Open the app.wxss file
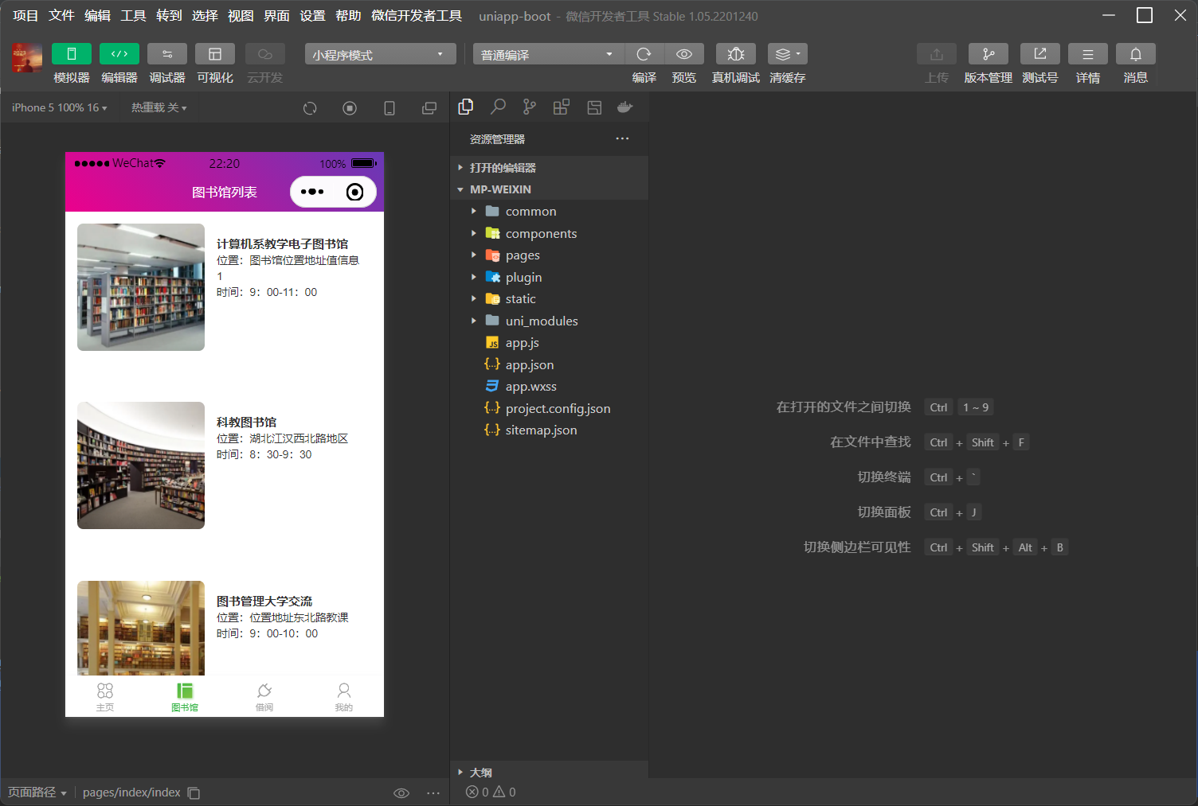This screenshot has height=806, width=1198. (549, 387)
